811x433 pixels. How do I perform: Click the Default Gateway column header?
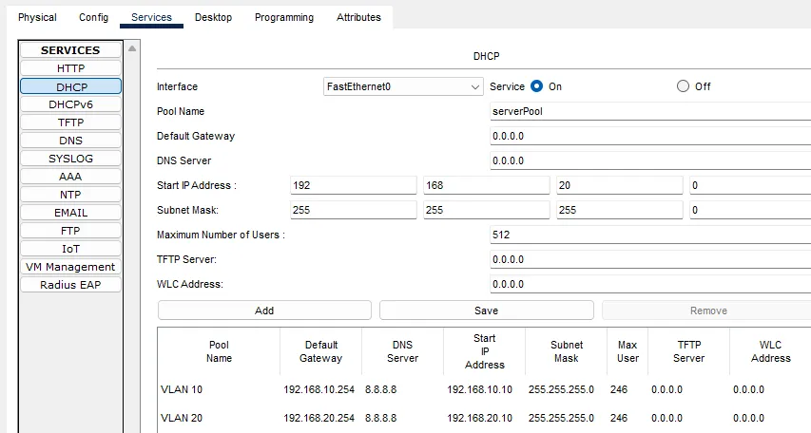point(320,351)
